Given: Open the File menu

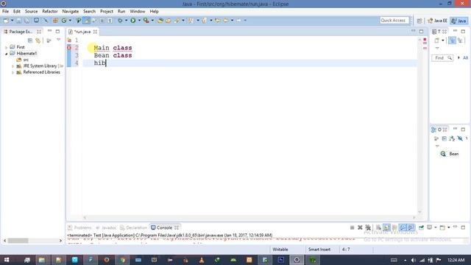Looking at the screenshot, I should [x=5, y=11].
